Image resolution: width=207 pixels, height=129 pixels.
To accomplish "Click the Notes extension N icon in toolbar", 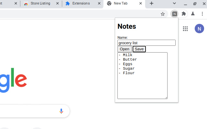I will tap(175, 14).
